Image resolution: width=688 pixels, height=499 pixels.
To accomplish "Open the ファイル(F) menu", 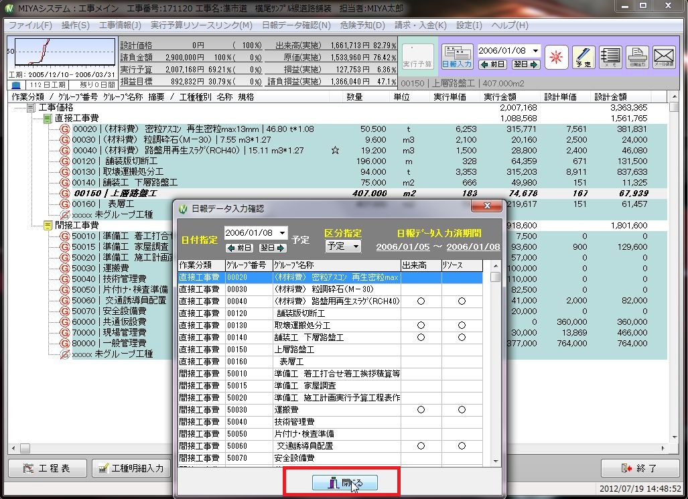I will (x=31, y=25).
